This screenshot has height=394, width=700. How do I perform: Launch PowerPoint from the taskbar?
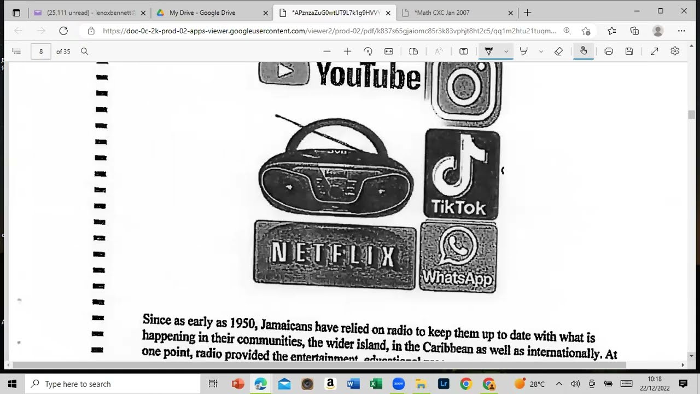tap(238, 384)
